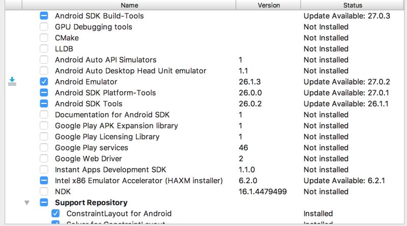Select Documentation for Android SDK label
The width and height of the screenshot is (407, 226).
point(112,115)
